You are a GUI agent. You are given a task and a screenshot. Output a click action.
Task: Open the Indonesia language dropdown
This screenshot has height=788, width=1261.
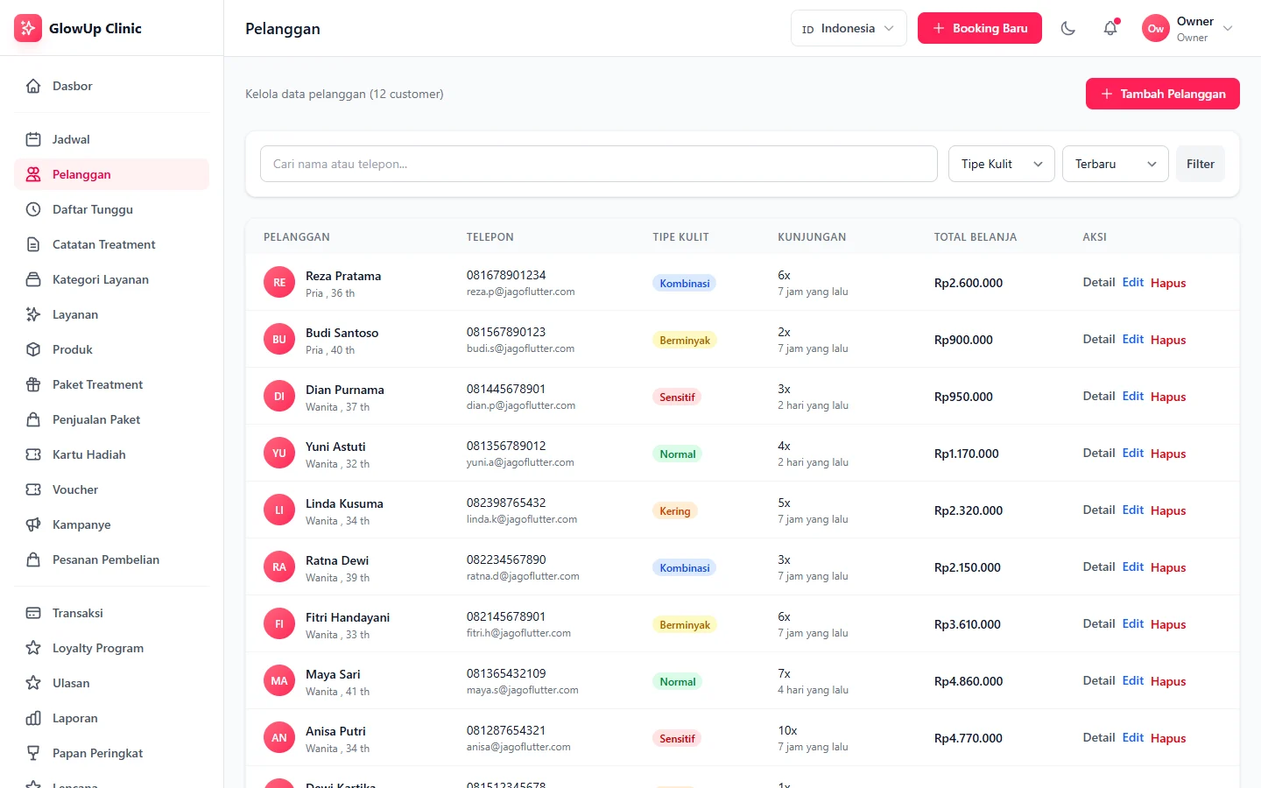849,28
